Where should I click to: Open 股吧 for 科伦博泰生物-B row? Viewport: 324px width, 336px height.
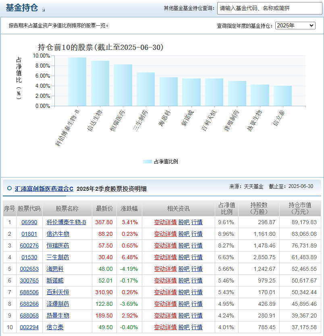click(x=184, y=222)
